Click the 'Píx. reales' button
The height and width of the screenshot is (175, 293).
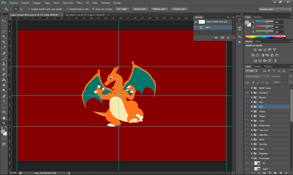point(122,9)
